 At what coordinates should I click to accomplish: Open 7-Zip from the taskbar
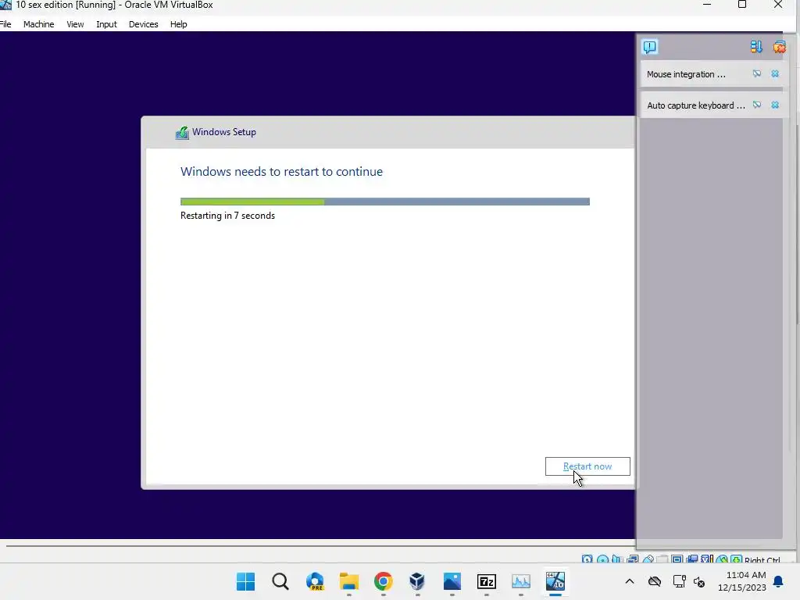(x=486, y=581)
